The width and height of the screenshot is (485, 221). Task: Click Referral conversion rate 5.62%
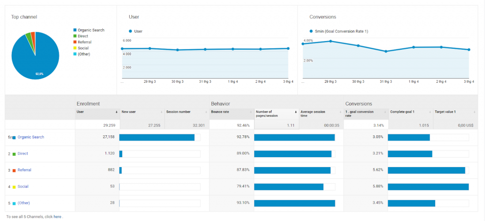378,170
